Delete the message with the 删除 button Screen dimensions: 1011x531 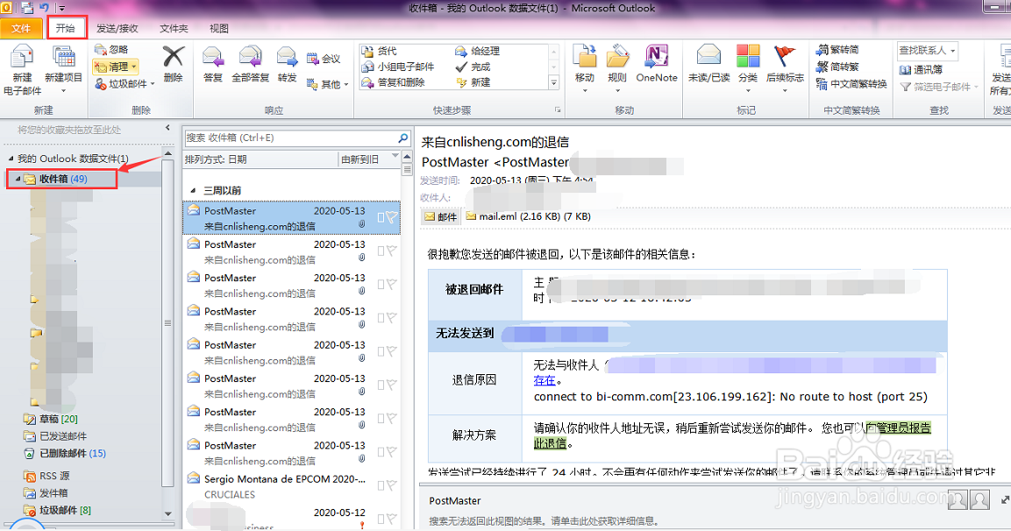173,65
